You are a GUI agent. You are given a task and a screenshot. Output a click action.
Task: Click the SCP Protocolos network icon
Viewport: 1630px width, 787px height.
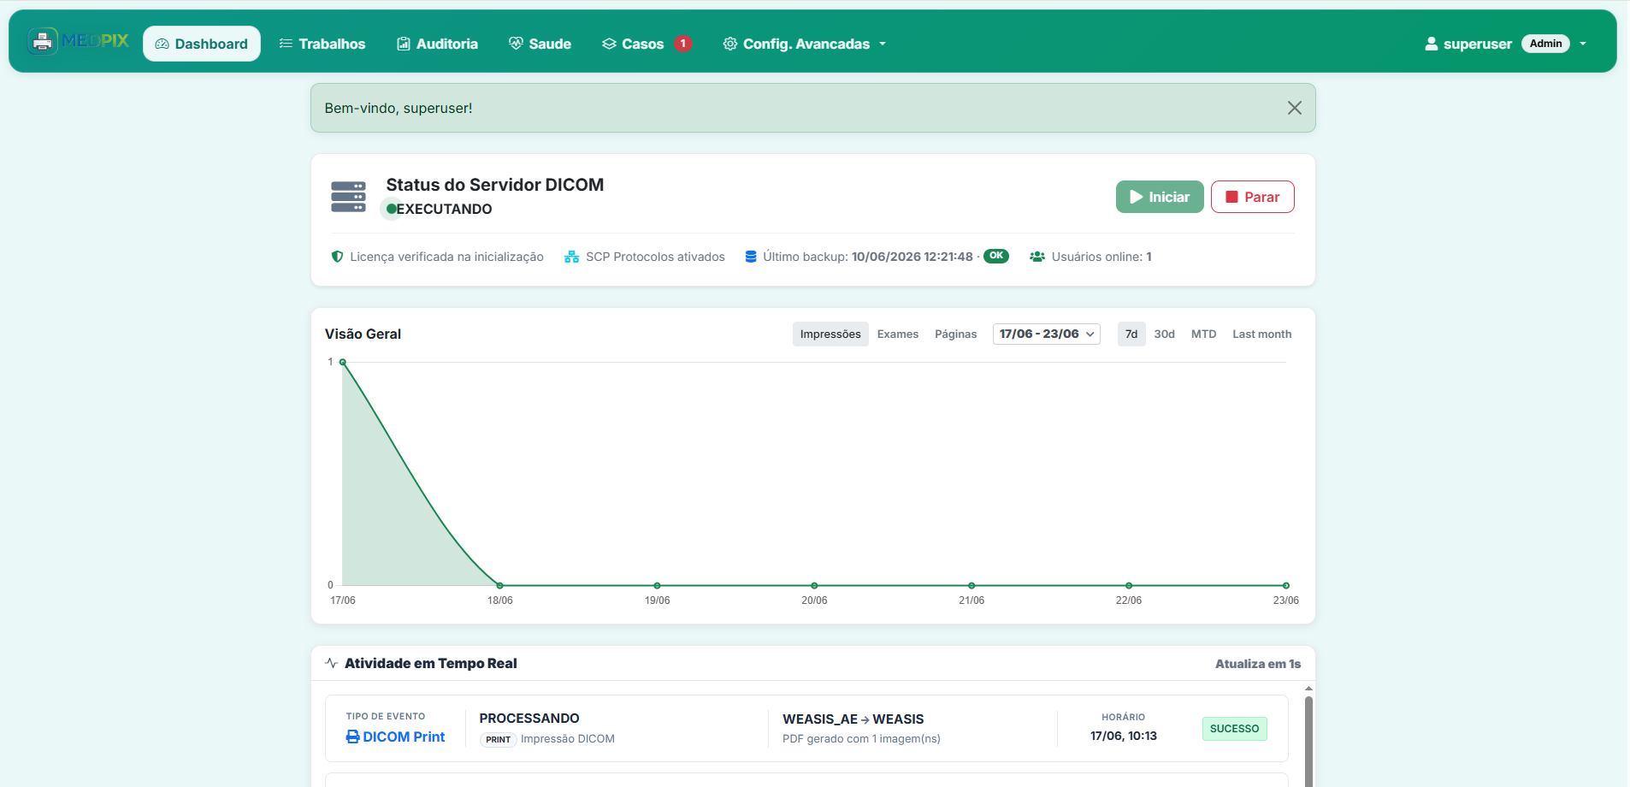(x=571, y=257)
